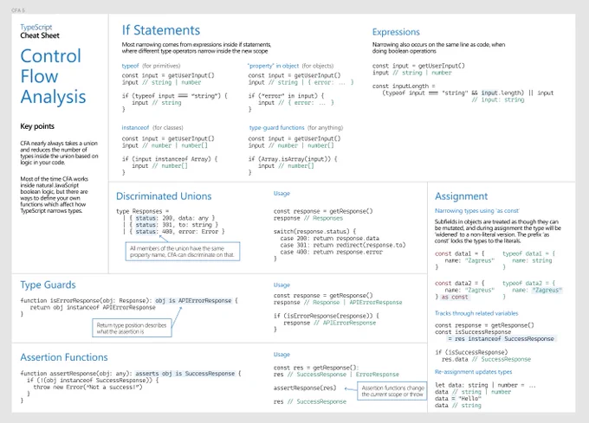This screenshot has height=423, width=589.
Task: Click the 'TypeScript' label above 'Cheat Sheet'
Action: [x=36, y=27]
